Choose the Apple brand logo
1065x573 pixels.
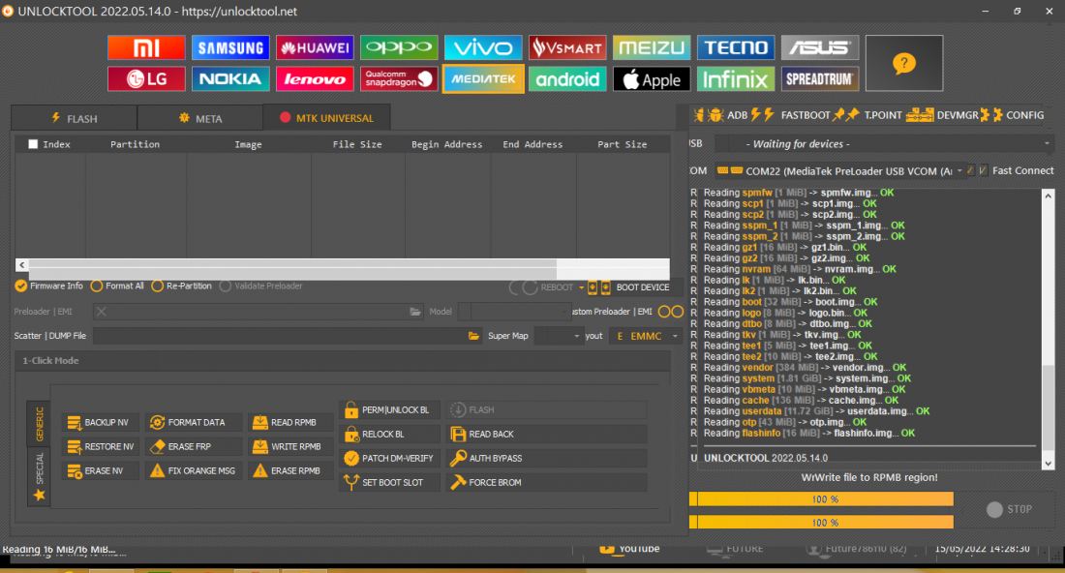coord(652,78)
